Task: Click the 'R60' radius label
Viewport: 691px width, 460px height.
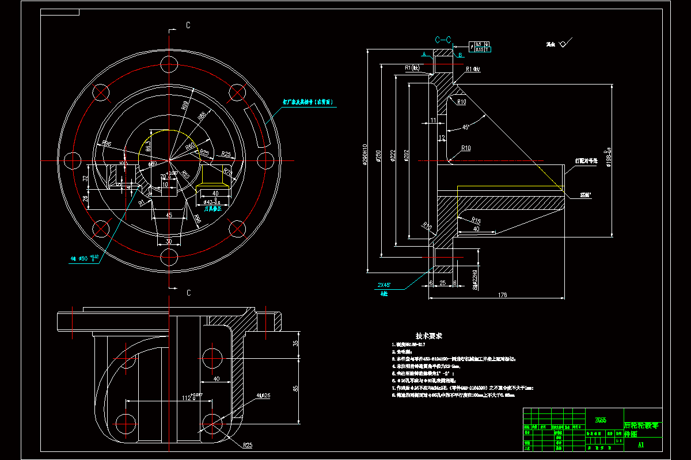Action: [x=190, y=147]
